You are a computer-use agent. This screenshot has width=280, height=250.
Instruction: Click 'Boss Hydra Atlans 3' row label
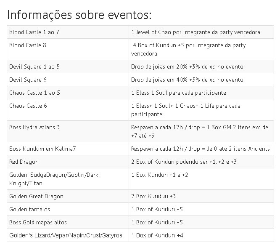click(x=68, y=131)
